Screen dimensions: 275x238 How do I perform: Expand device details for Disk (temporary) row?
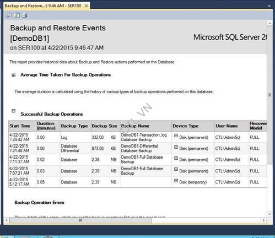[x=176, y=181]
